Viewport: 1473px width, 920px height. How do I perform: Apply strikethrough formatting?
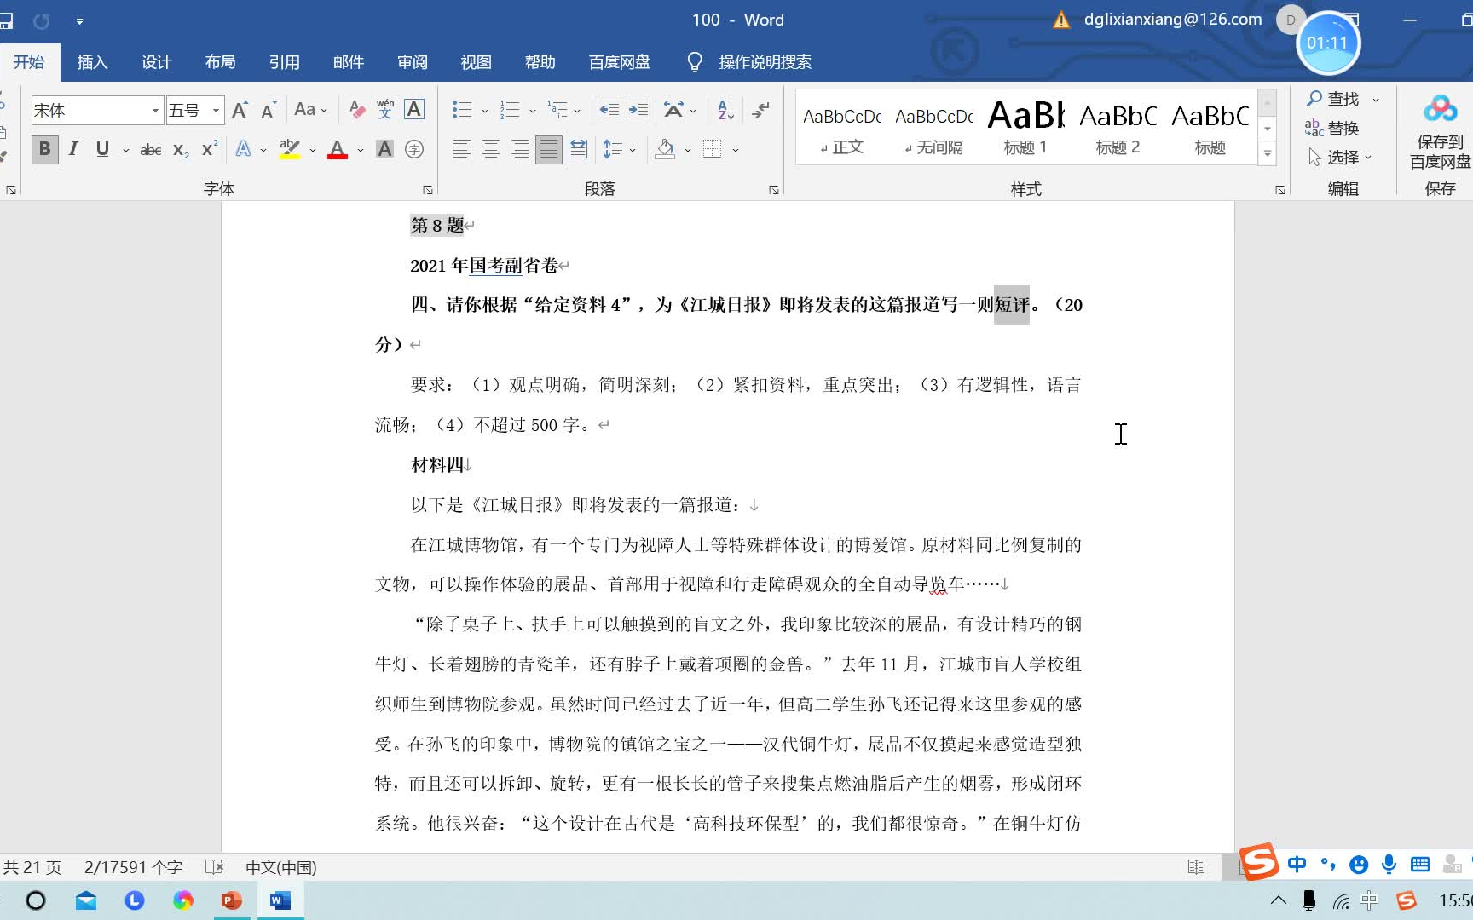[x=151, y=150]
